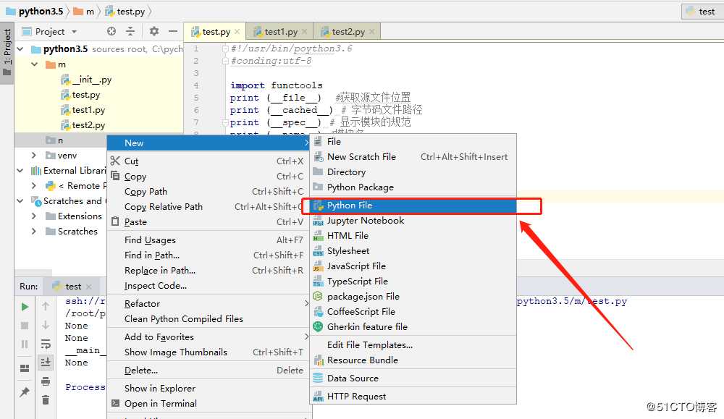Screen dimensions: 724x419
Task: Choose Python File from New submenu
Action: click(x=413, y=206)
